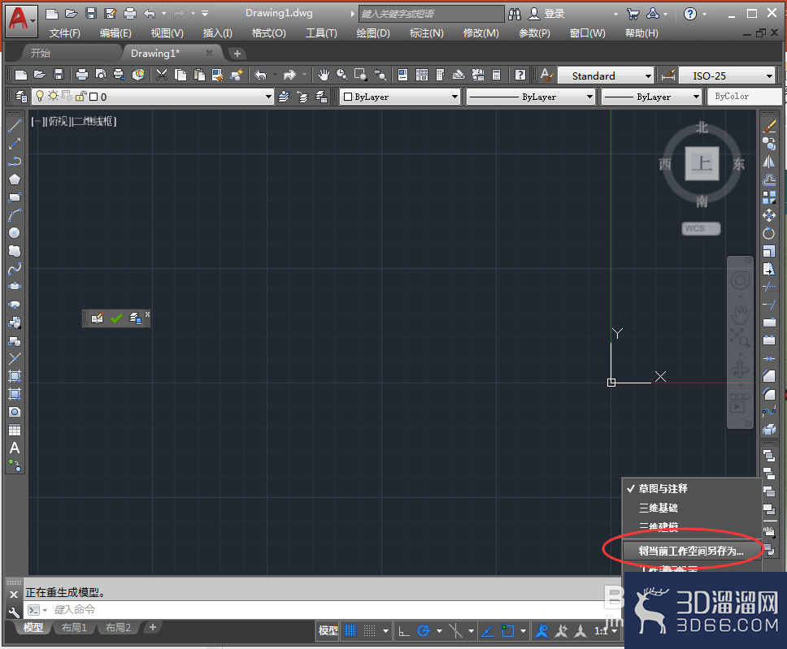Click the Mirror tool in modify toolbar
The height and width of the screenshot is (649, 787).
point(769,162)
